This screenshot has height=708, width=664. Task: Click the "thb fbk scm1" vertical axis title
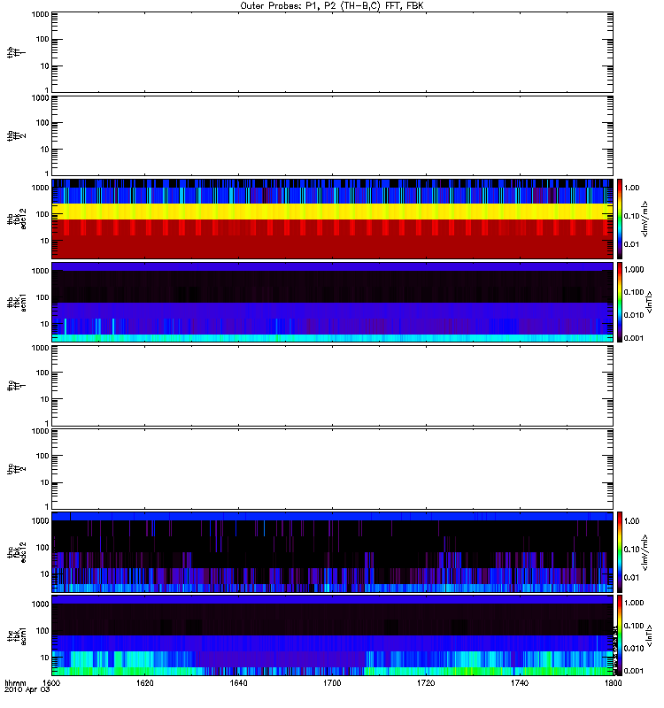[x=16, y=302]
